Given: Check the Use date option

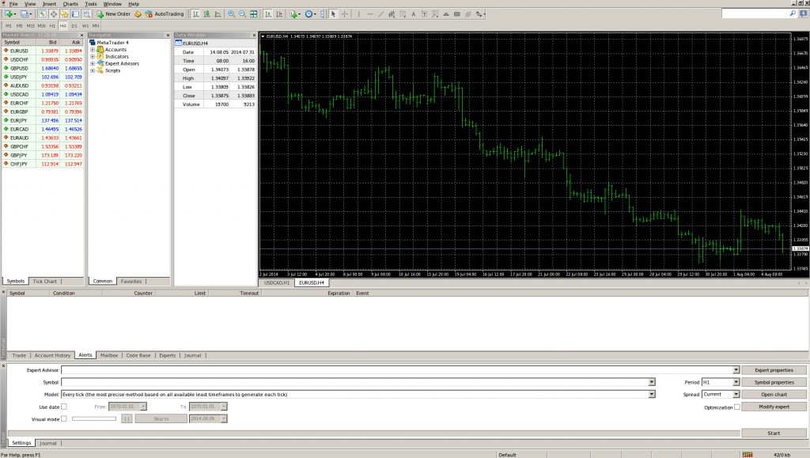Looking at the screenshot, I should (x=63, y=407).
